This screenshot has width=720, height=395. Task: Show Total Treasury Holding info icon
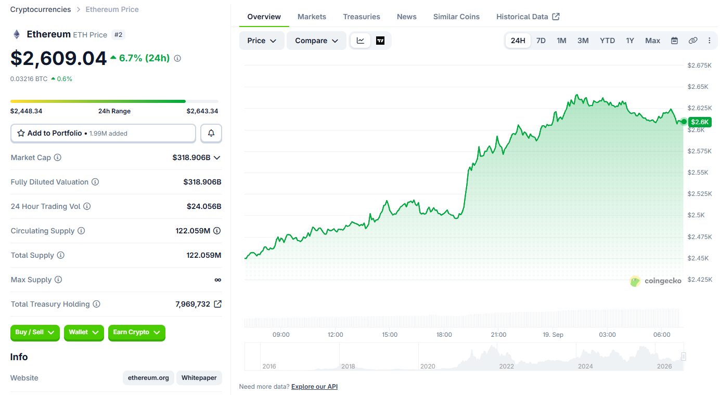point(97,304)
